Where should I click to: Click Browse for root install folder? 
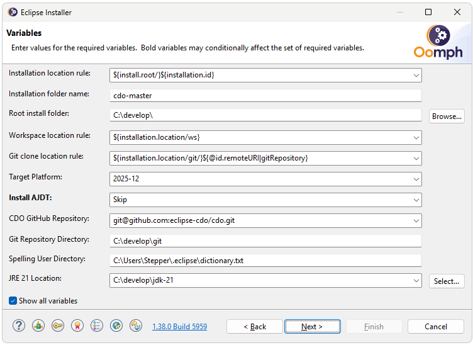[447, 116]
